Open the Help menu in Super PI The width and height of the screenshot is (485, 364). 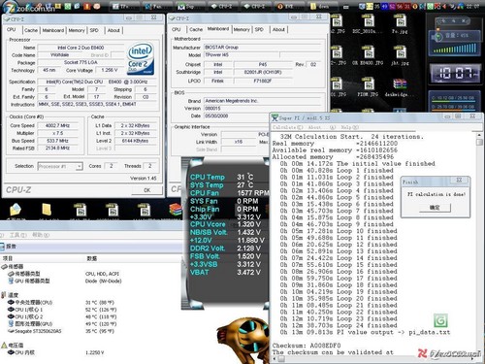(x=349, y=127)
